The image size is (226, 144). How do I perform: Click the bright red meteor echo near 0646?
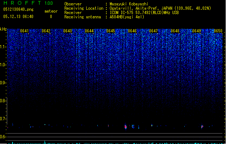click(x=125, y=127)
